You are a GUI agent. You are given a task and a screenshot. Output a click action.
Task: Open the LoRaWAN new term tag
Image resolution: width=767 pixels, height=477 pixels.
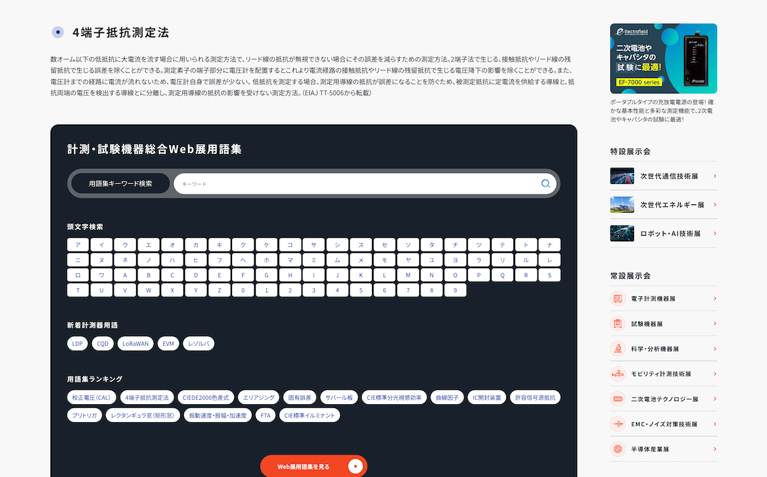(136, 344)
